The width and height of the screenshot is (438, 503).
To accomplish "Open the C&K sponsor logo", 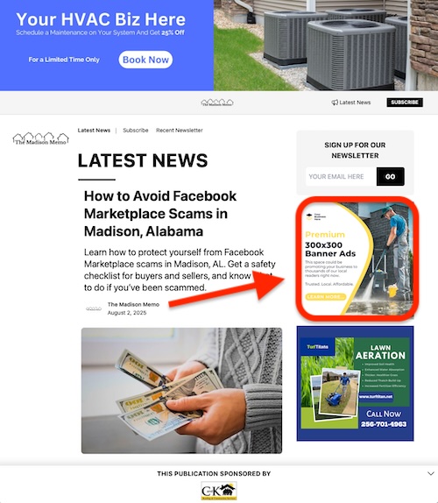I will [x=219, y=491].
